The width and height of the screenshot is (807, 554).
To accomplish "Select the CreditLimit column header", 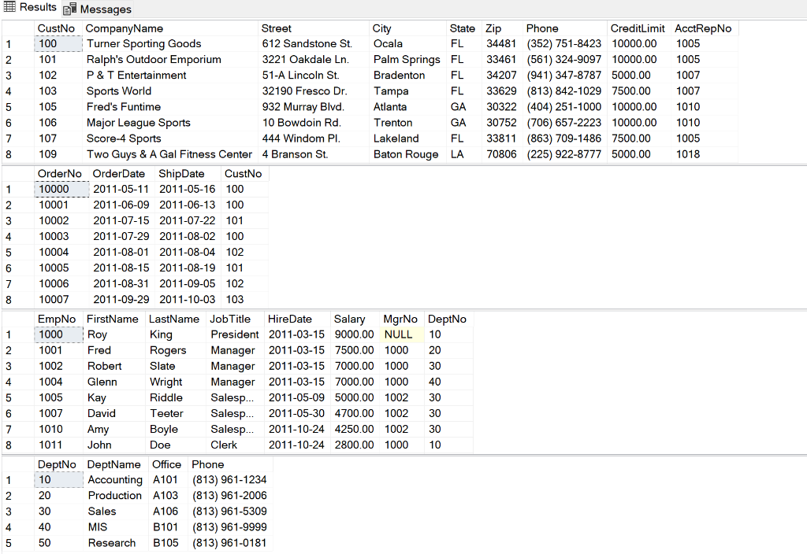I will click(x=638, y=28).
